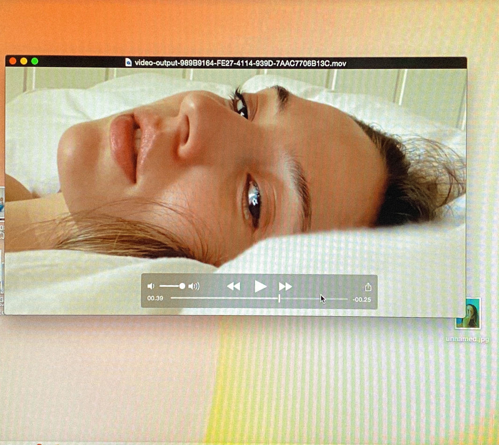Click the played part of the timeline track

pyautogui.click(x=225, y=298)
